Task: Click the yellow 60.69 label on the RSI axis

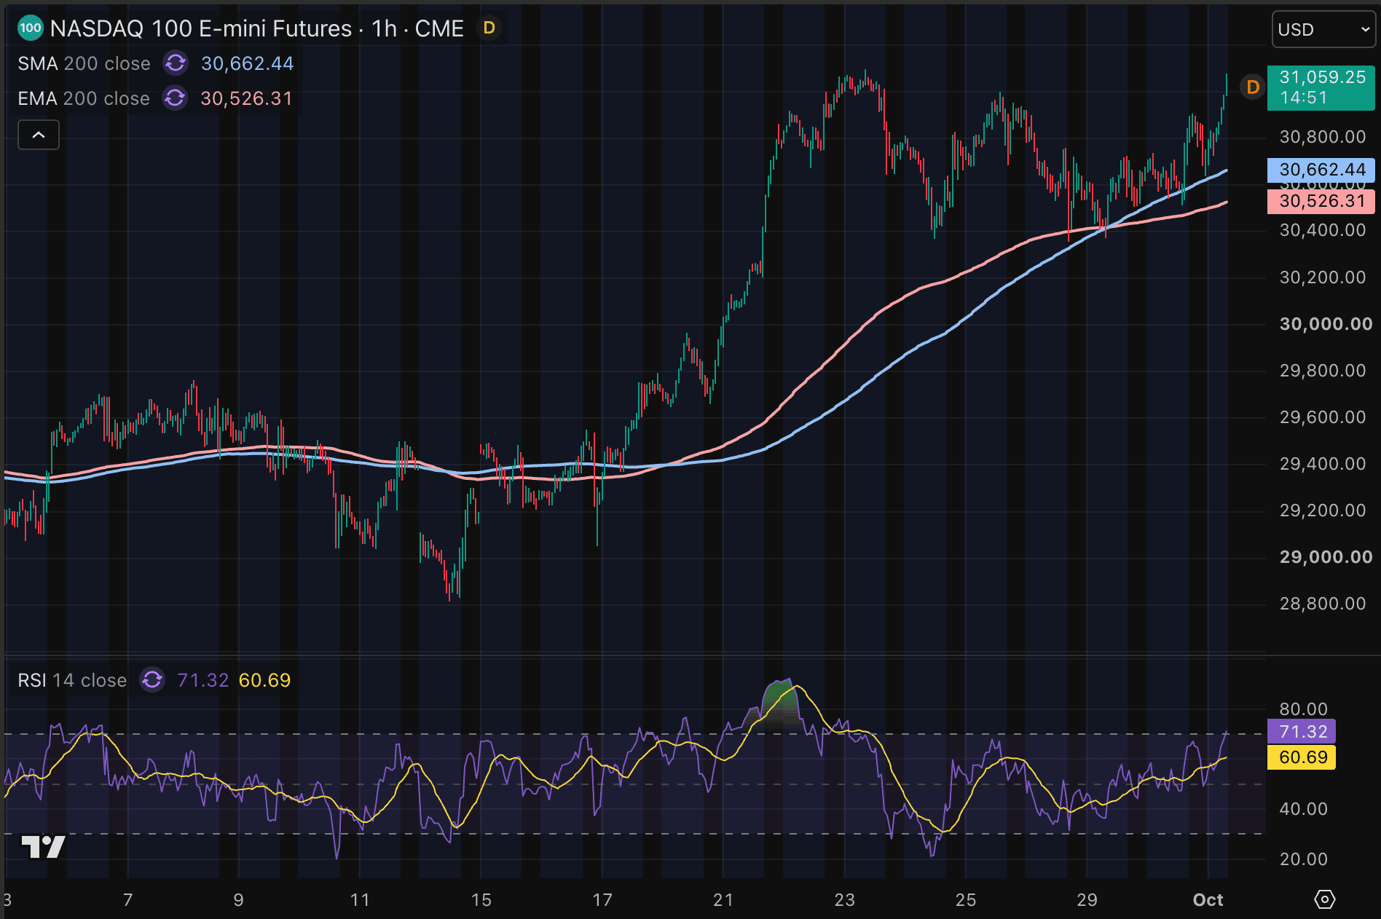Action: [x=1302, y=757]
